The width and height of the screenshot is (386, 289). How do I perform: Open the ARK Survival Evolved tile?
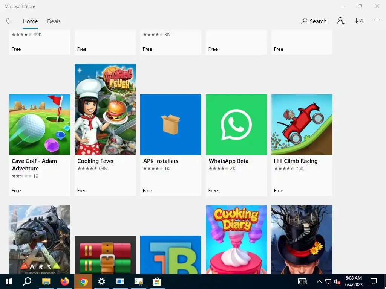40,240
